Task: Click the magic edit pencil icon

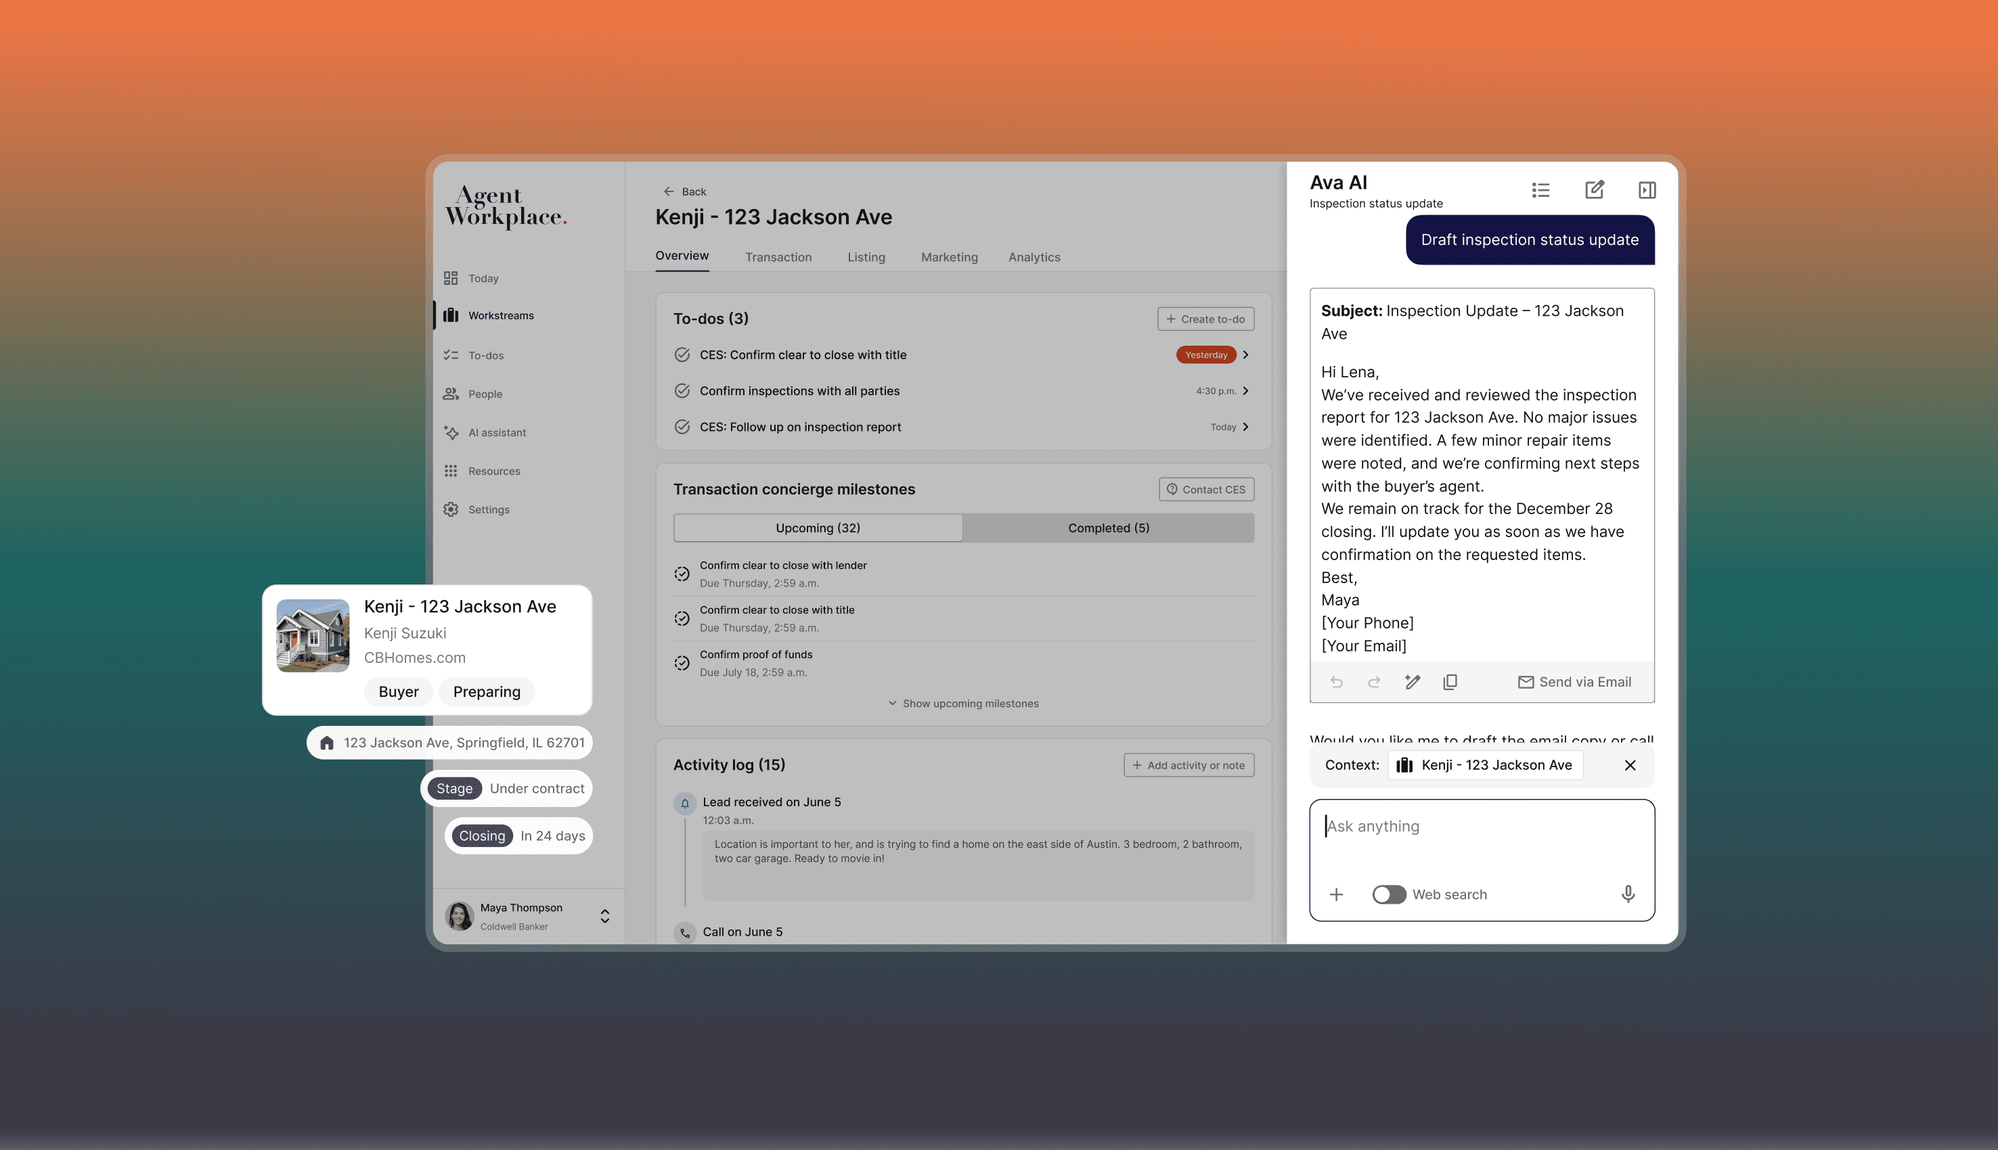Action: [x=1412, y=682]
